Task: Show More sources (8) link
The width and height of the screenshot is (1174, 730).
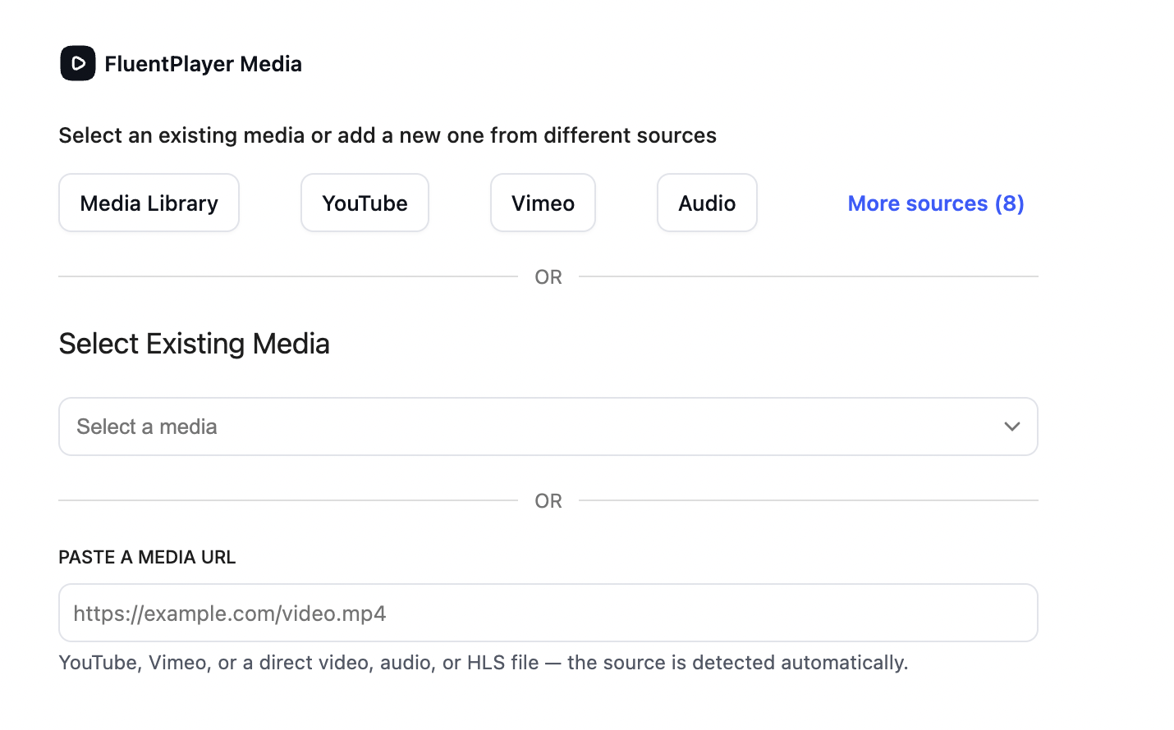Action: coord(936,203)
